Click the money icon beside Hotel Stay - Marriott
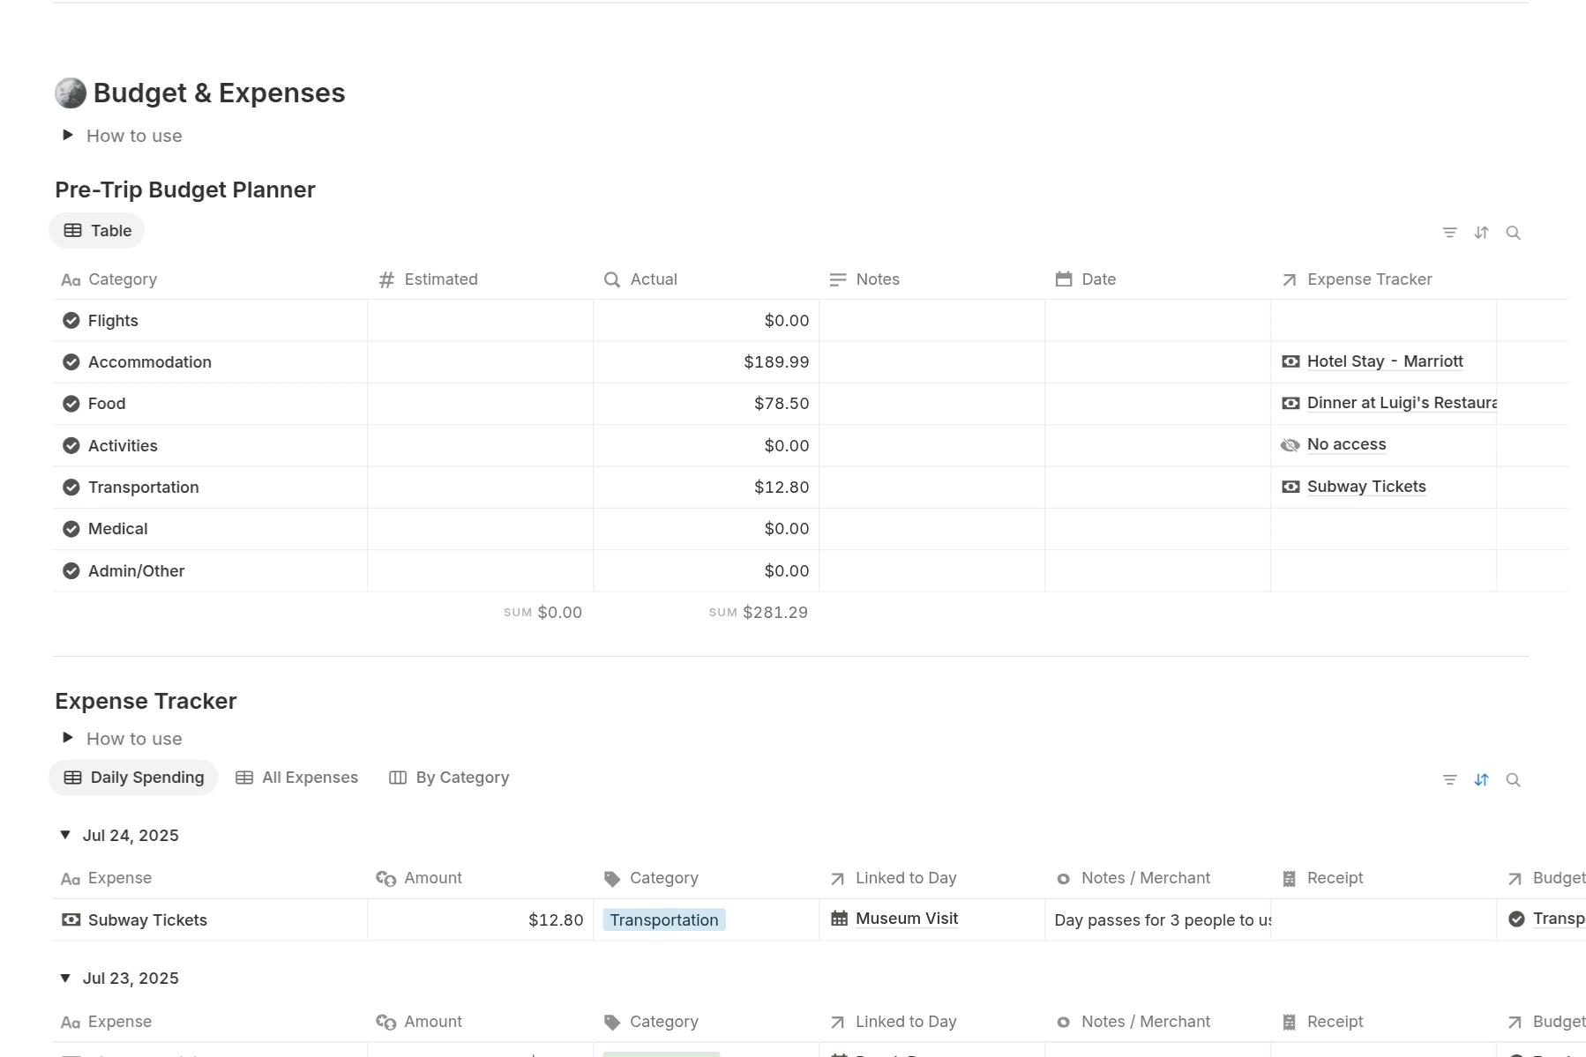 pyautogui.click(x=1290, y=361)
